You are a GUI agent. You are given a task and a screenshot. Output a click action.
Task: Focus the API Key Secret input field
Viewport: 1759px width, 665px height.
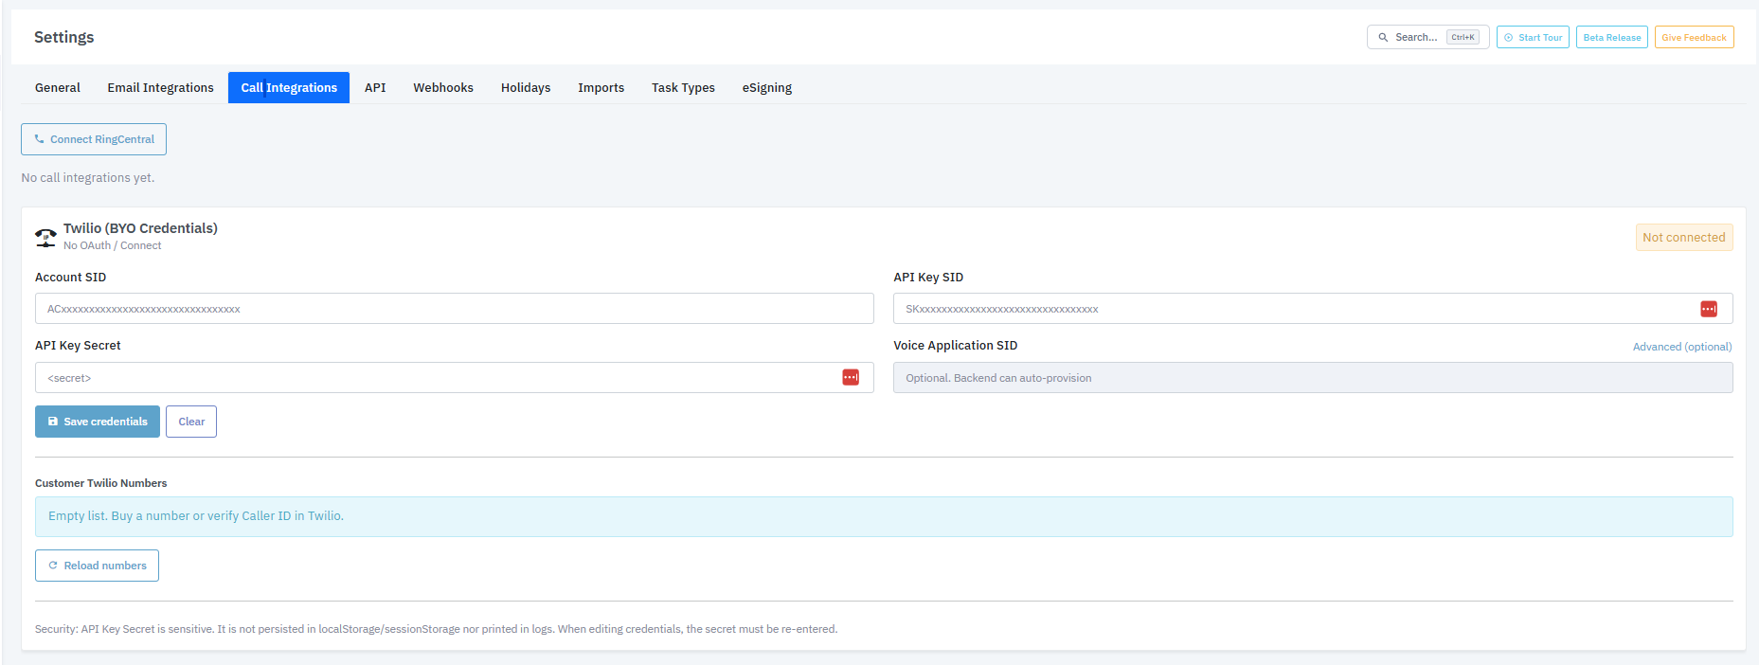pos(455,377)
